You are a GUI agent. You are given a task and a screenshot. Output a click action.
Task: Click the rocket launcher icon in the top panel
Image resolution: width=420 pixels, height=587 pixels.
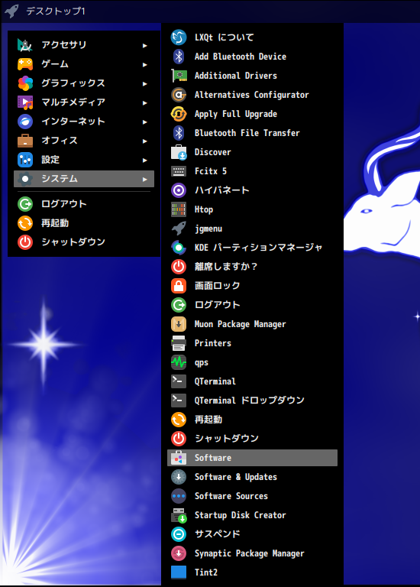11,11
